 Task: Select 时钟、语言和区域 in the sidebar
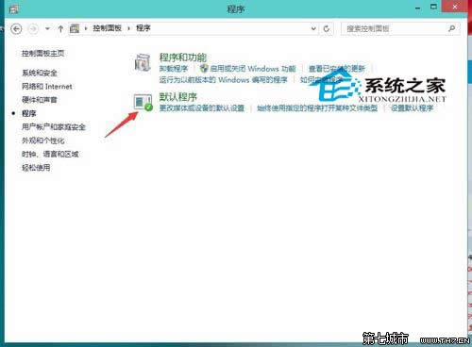(x=50, y=154)
